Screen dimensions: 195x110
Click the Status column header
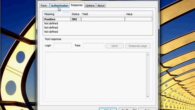[76, 14]
